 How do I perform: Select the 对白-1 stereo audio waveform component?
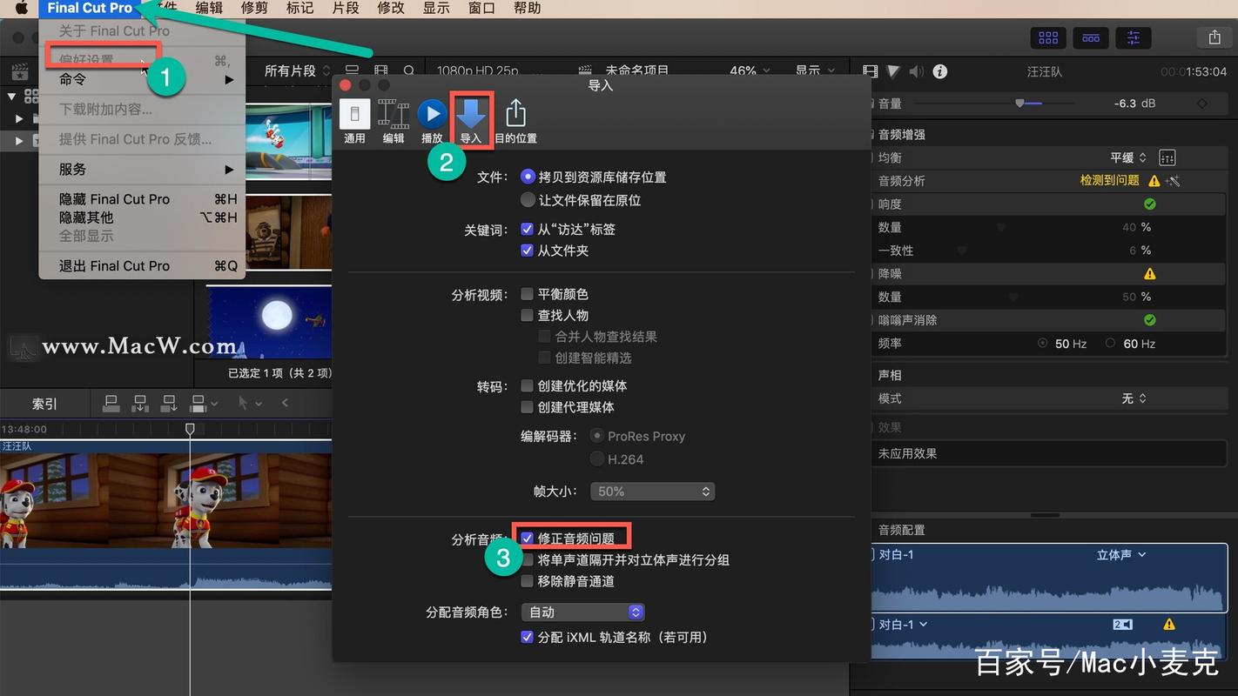click(1049, 579)
